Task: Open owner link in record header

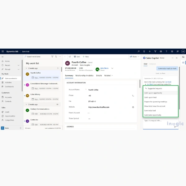Action: (x=104, y=68)
